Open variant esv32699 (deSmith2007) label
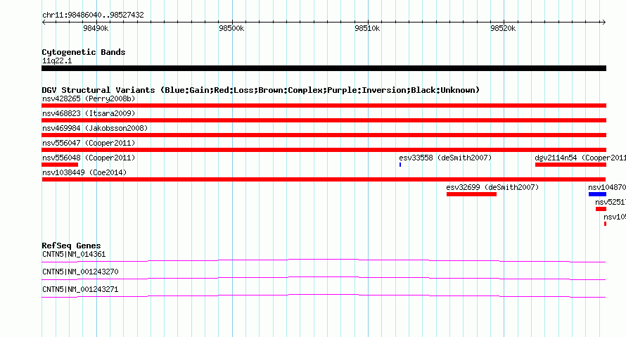 (x=492, y=187)
